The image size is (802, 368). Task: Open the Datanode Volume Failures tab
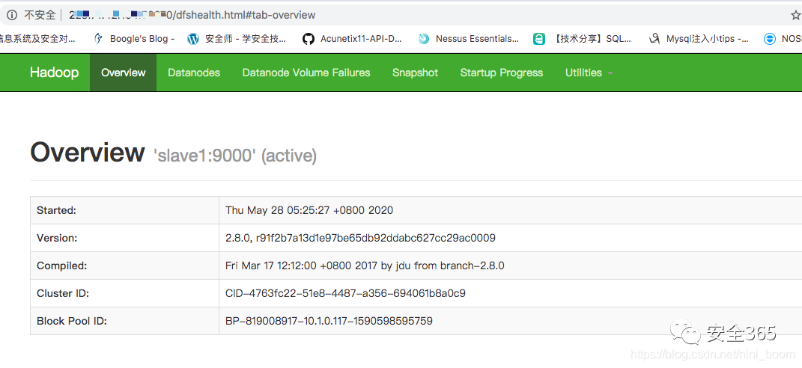306,73
